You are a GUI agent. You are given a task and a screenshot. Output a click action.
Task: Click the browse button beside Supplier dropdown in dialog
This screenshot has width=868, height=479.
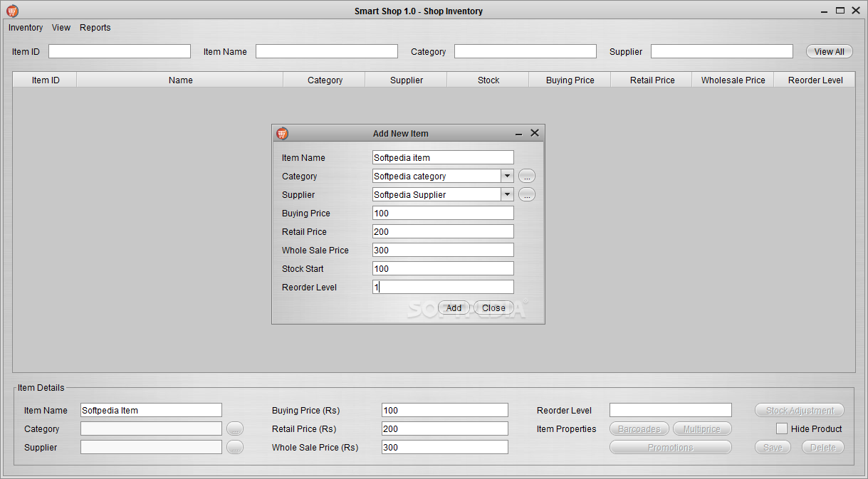point(527,194)
